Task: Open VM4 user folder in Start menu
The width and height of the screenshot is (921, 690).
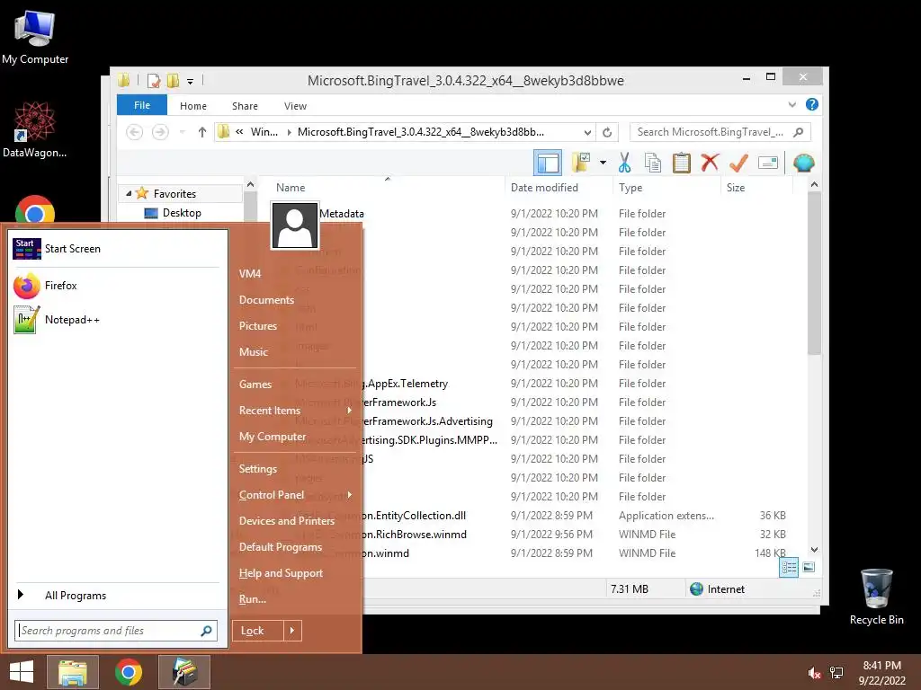Action: 250,273
